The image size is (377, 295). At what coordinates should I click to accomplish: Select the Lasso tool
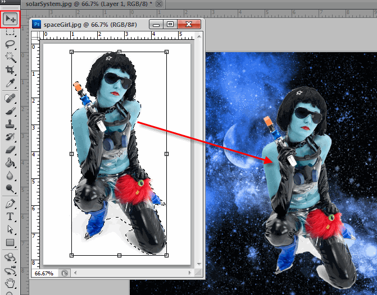click(x=10, y=44)
